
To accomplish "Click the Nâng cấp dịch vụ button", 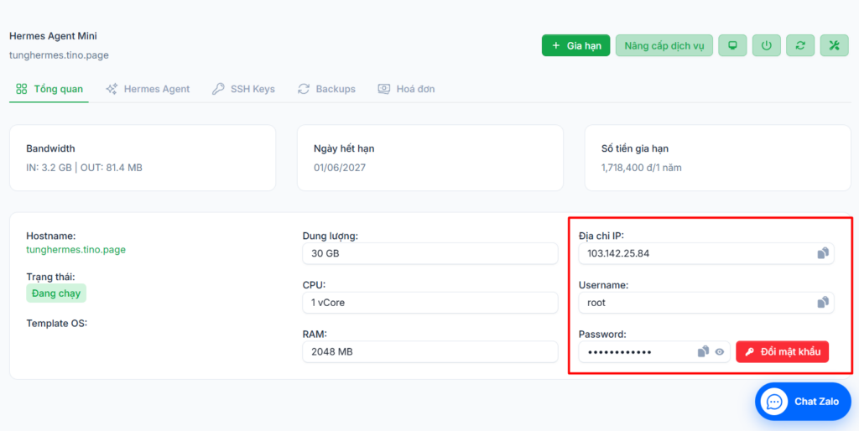I will [x=664, y=45].
